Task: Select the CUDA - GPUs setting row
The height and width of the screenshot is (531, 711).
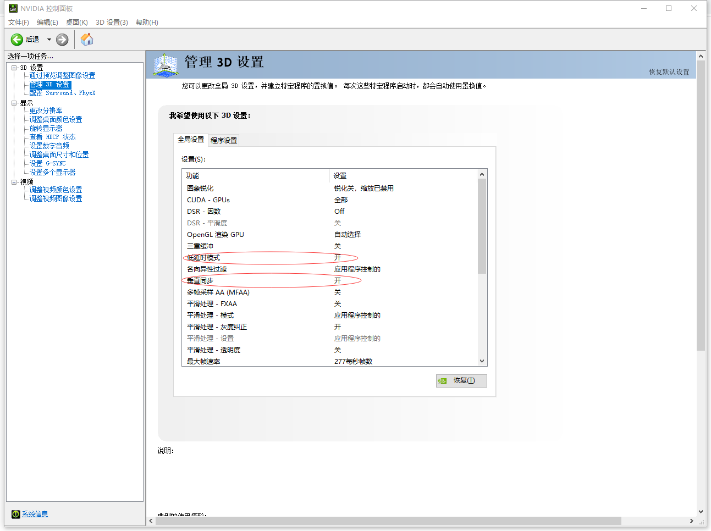Action: [329, 200]
